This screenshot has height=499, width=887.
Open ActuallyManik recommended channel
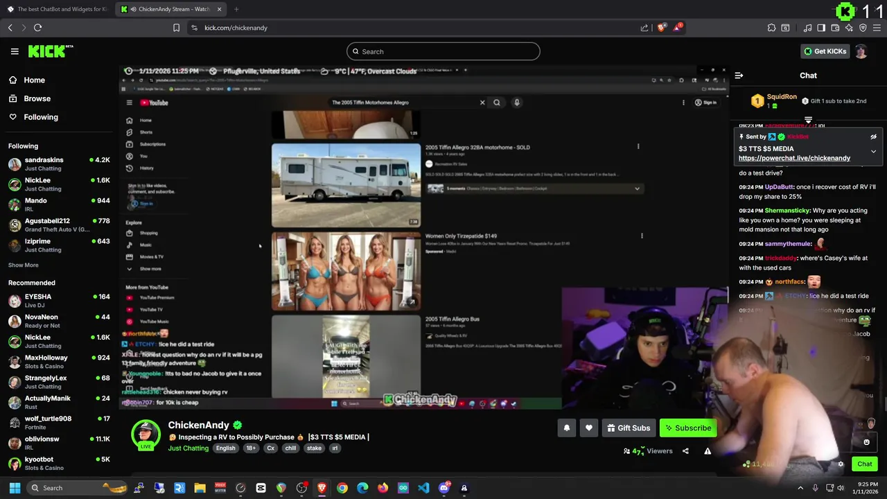[59, 402]
